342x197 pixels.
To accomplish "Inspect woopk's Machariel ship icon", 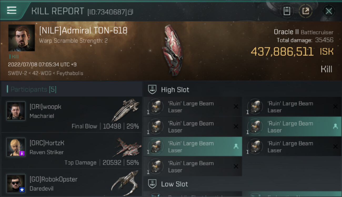I will [125, 110].
